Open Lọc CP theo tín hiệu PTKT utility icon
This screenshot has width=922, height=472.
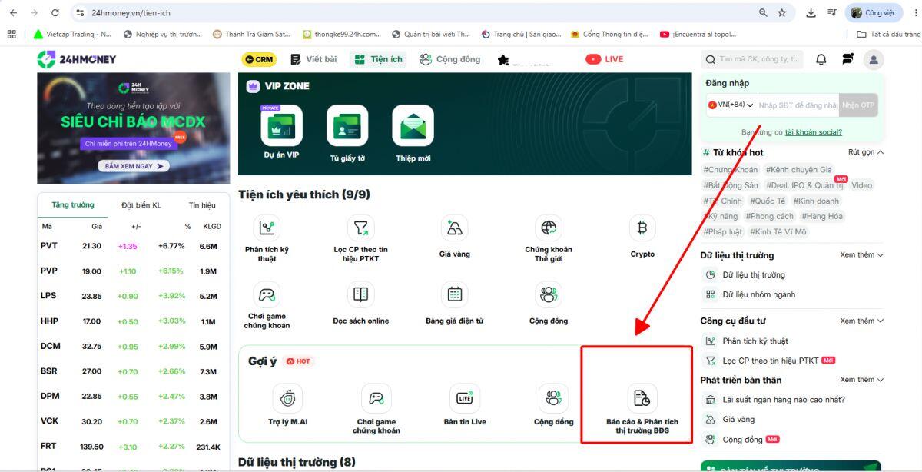point(360,228)
